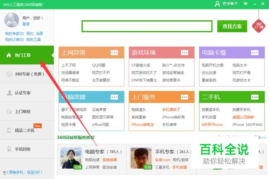Screen dimensions: 269x179
Task: Click the icon beside 上门维修
Action: [9, 112]
